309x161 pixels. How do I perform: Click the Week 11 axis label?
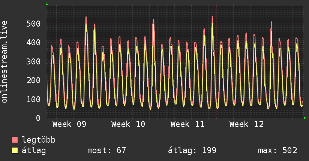(187, 124)
